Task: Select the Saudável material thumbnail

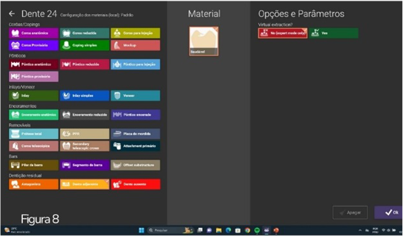Action: pyautogui.click(x=204, y=41)
